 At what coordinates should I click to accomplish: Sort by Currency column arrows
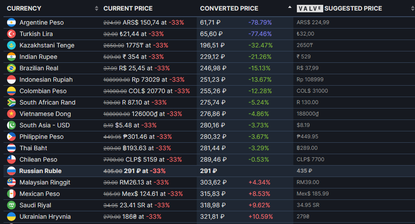(97, 8)
